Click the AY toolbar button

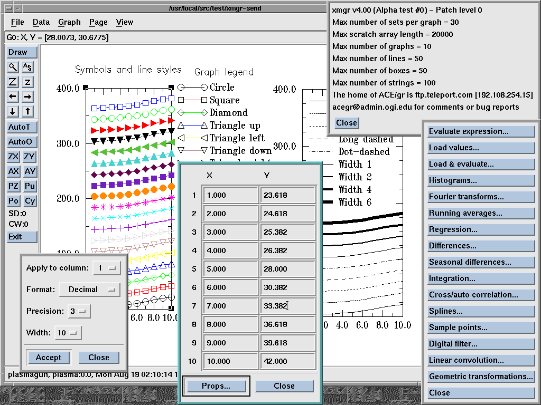tap(30, 171)
